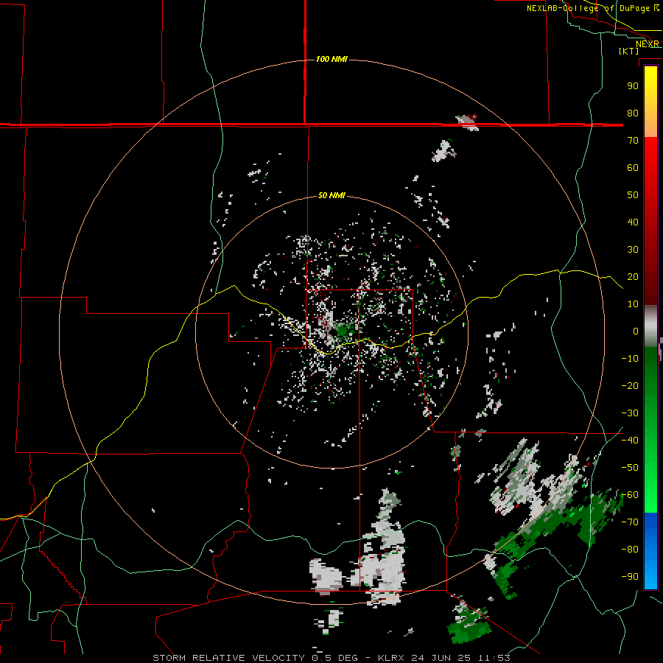Click the "NEXR" text above the legend
Screen dimensions: 663x663
(x=648, y=44)
